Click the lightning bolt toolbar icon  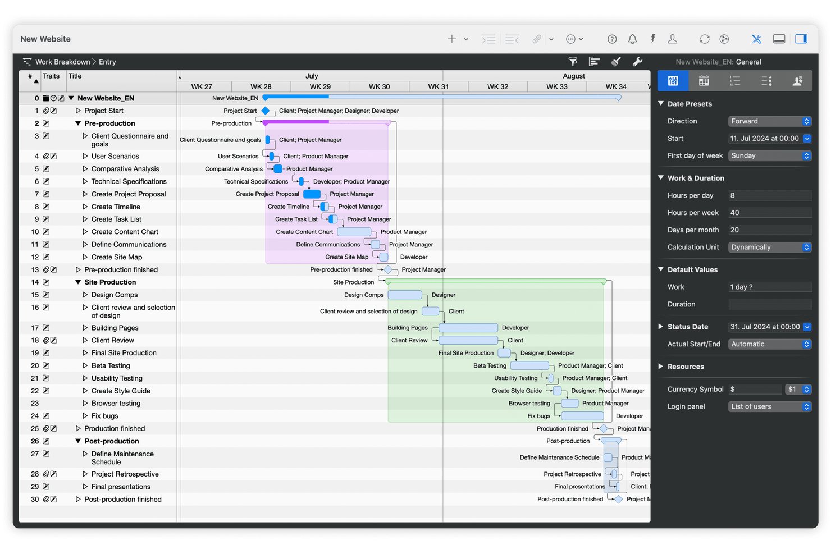click(x=652, y=39)
